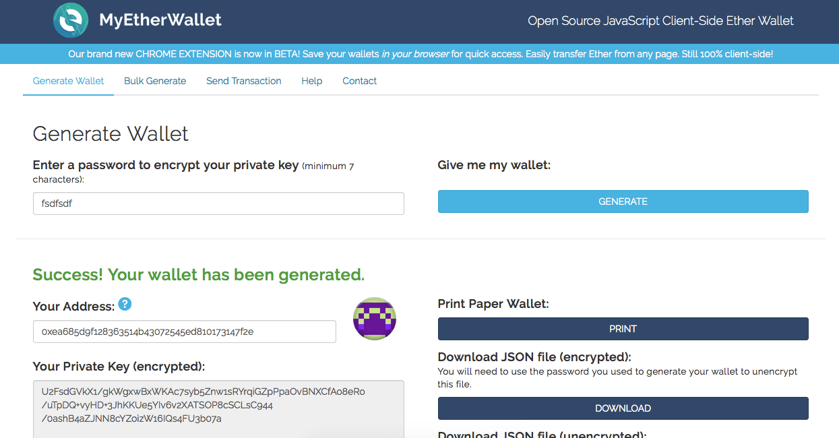Click the Your Address text field
Screen dimensions: 839x438
tap(184, 332)
